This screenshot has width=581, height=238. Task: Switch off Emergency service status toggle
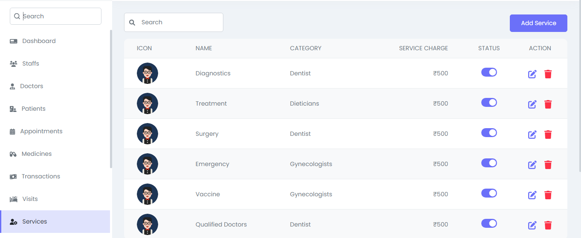click(x=489, y=163)
